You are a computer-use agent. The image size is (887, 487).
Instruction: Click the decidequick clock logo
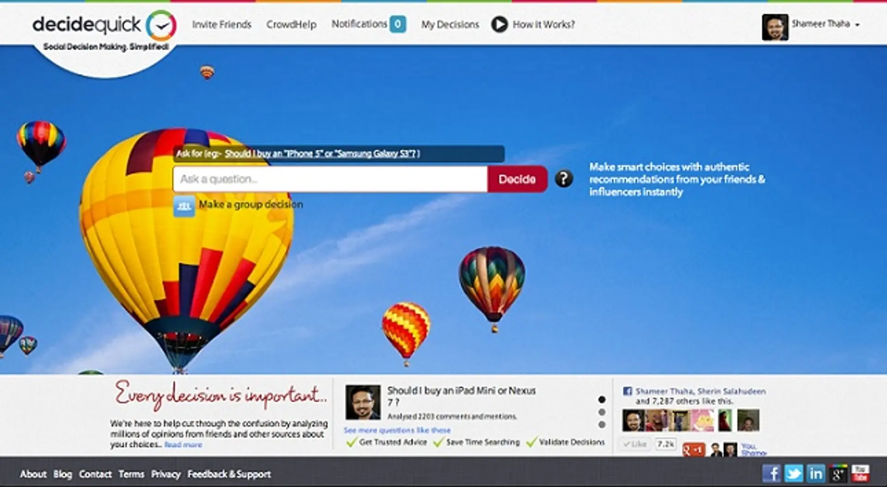161,25
